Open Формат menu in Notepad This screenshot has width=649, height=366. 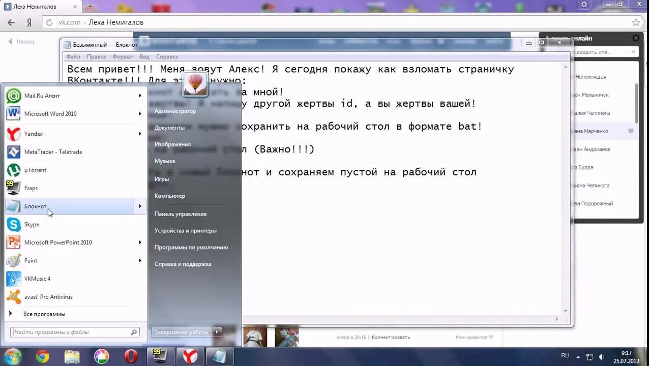123,56
